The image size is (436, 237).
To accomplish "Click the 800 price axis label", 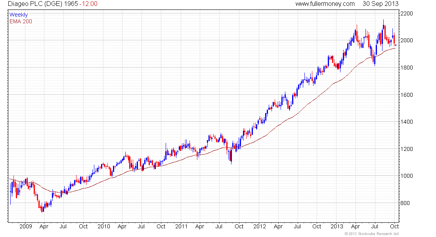I will click(x=405, y=203).
